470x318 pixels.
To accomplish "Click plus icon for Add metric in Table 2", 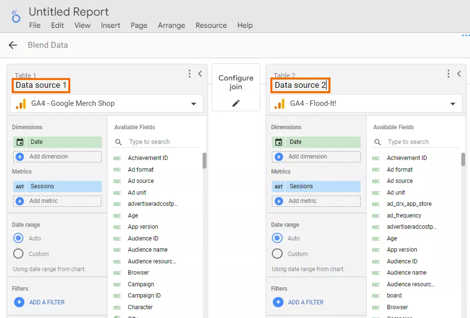I will 279,201.
